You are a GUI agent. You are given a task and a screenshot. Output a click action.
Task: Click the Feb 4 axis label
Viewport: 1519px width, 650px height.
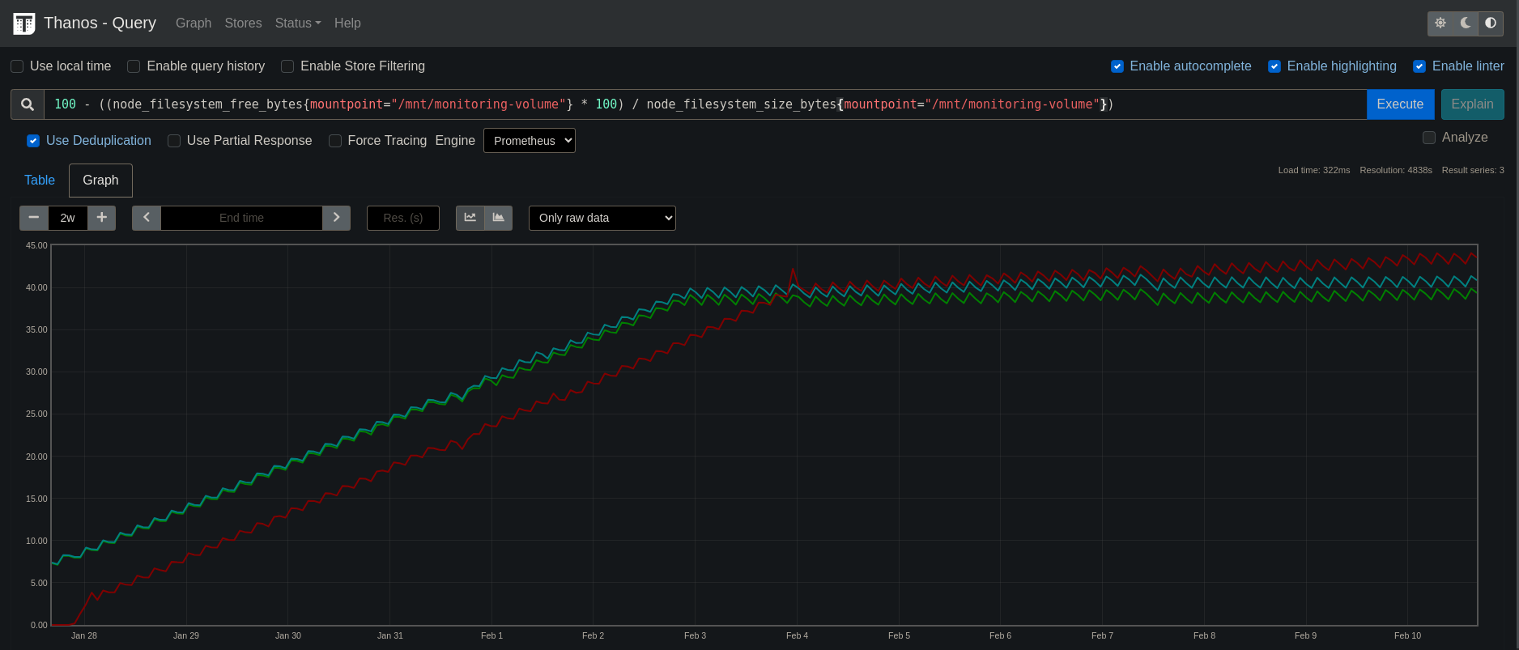(x=797, y=635)
